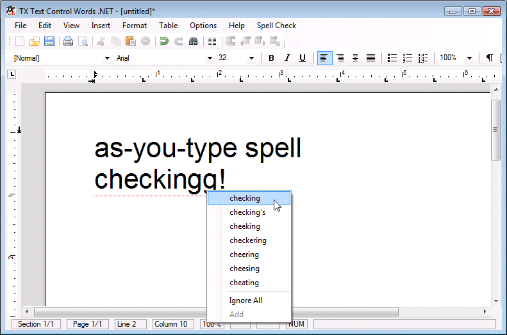Click the vertical scrollbar thumb
The width and height of the screenshot is (507, 335).
(495, 130)
